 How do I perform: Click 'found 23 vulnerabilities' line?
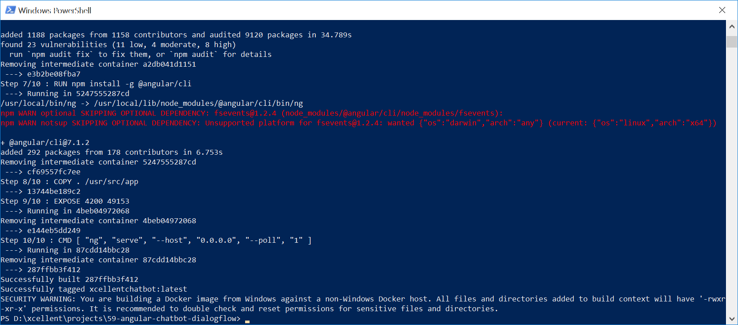coord(118,45)
